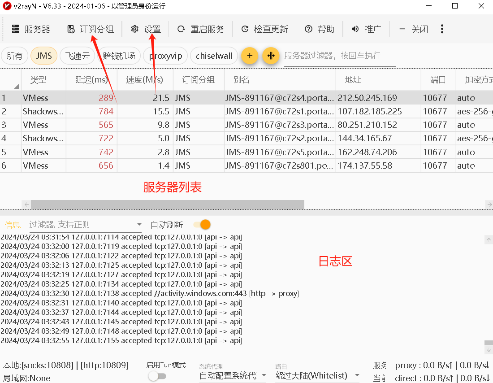Screen dimensions: 493x383
Task: Click the log scroll-down arrow
Action: click(x=489, y=350)
